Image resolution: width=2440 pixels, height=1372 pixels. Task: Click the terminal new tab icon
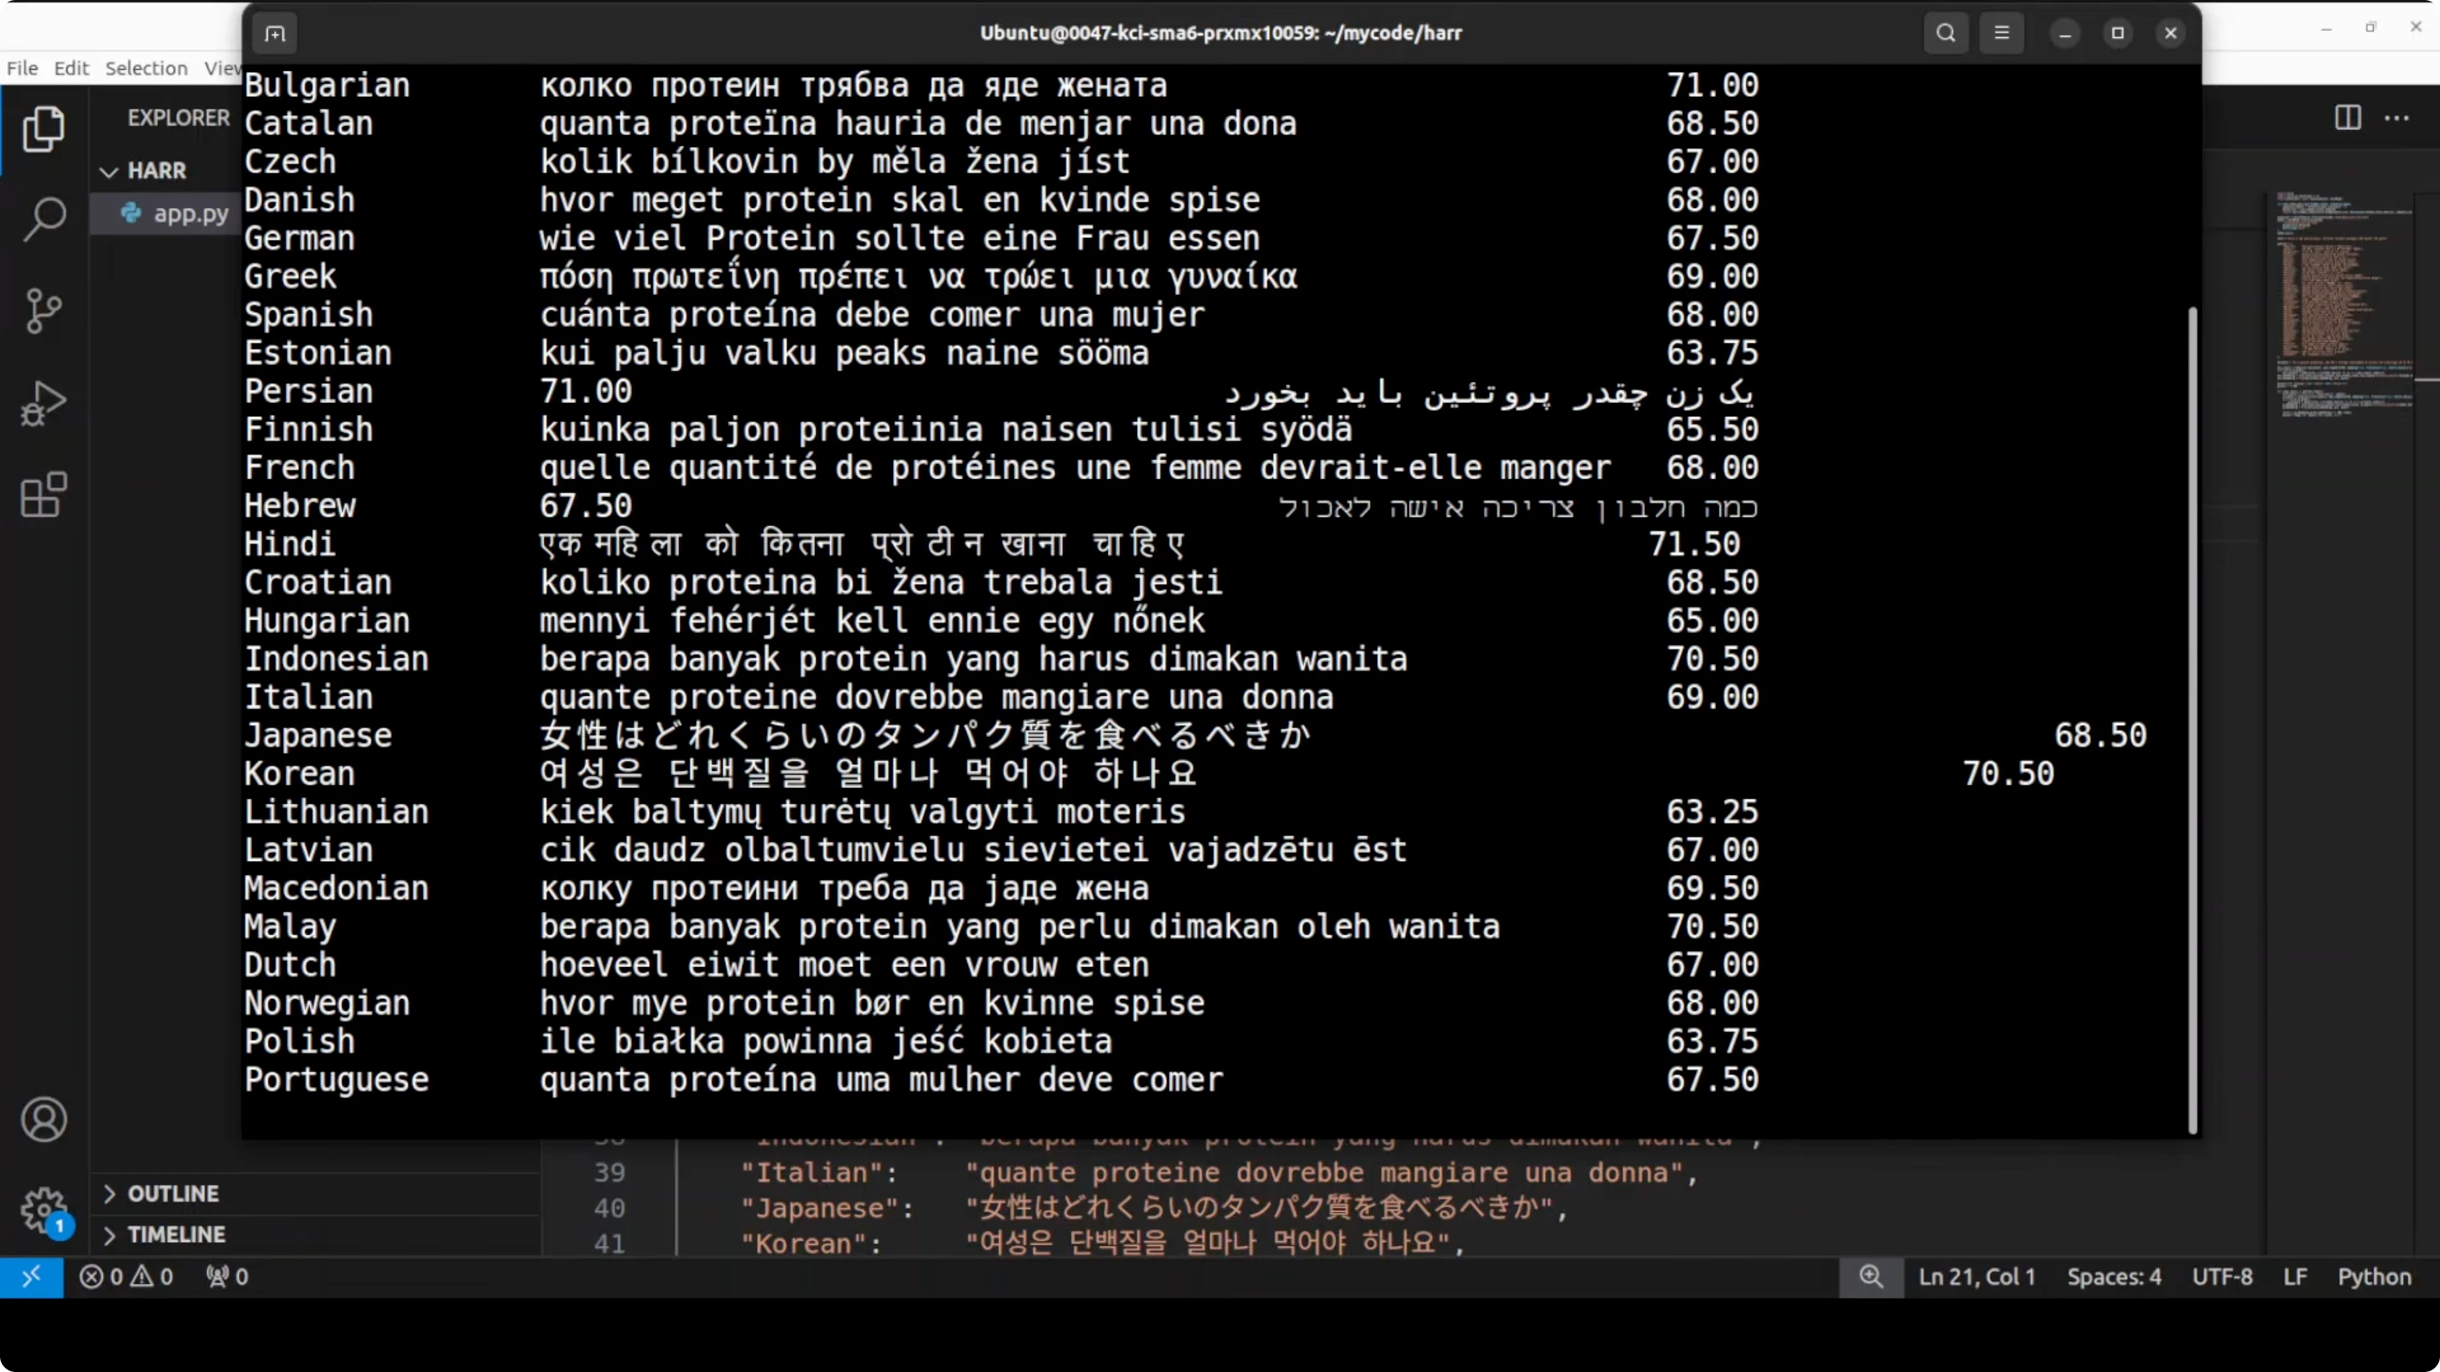coord(274,34)
